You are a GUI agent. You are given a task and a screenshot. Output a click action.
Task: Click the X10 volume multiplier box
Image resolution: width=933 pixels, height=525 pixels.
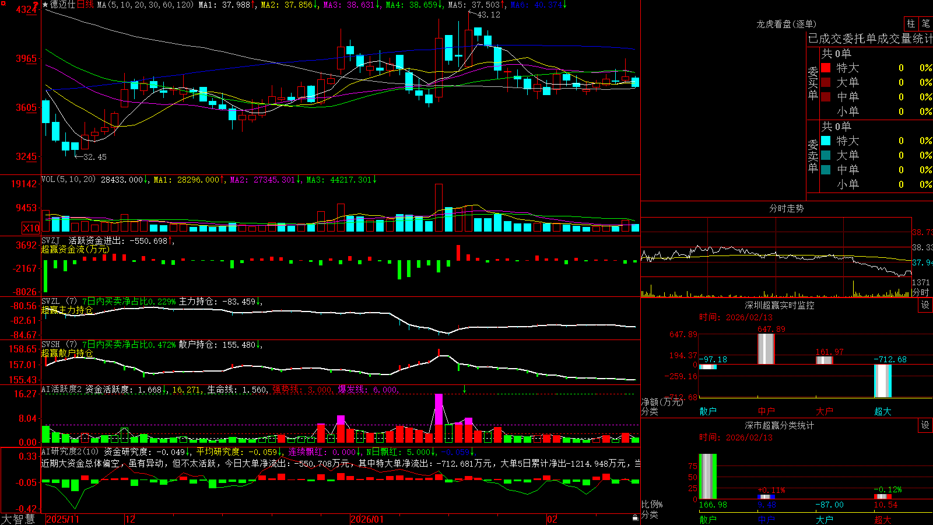pyautogui.click(x=31, y=228)
